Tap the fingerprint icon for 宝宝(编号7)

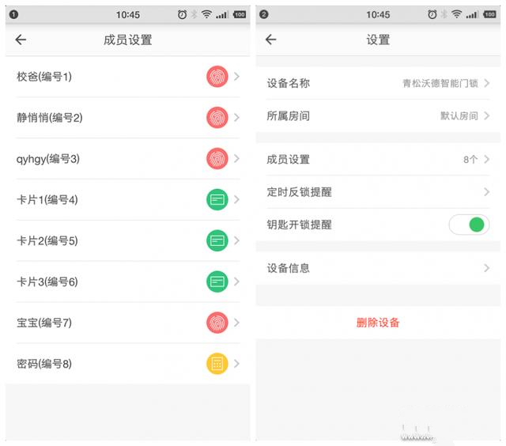[x=217, y=323]
